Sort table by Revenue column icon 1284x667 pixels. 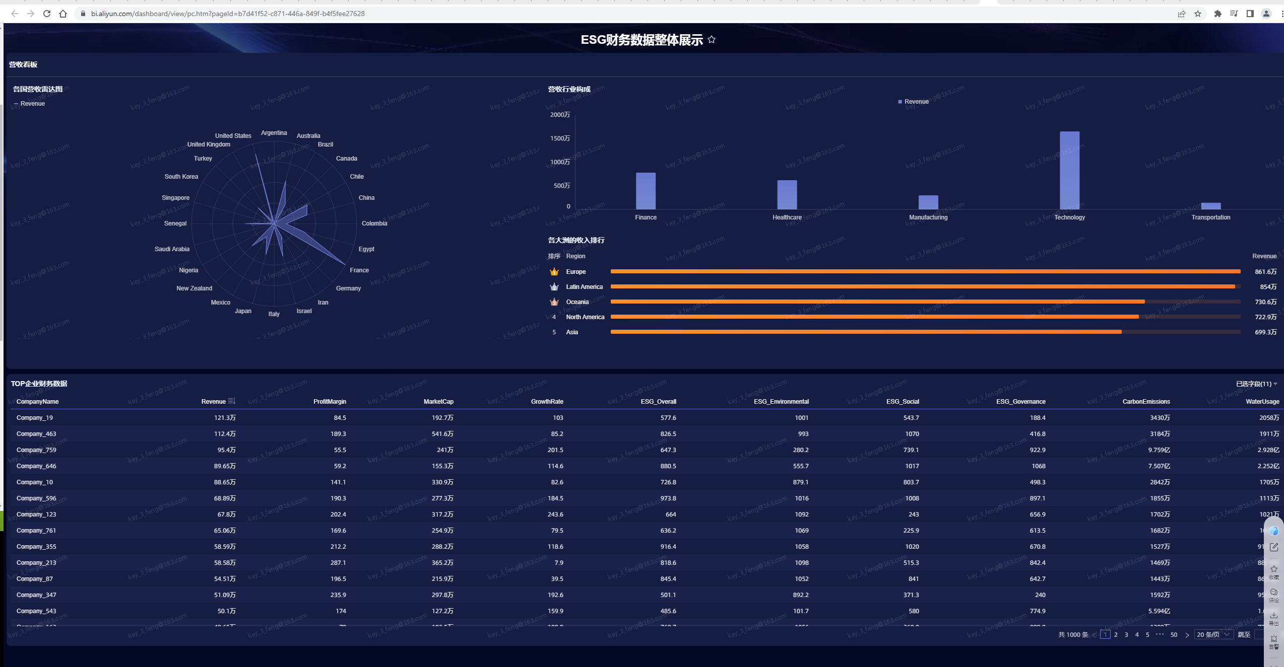[231, 401]
